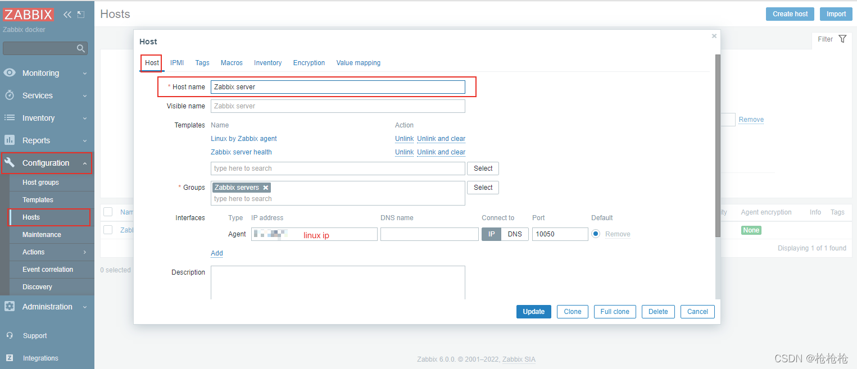Click the DNS name input field
The width and height of the screenshot is (857, 369).
click(429, 234)
